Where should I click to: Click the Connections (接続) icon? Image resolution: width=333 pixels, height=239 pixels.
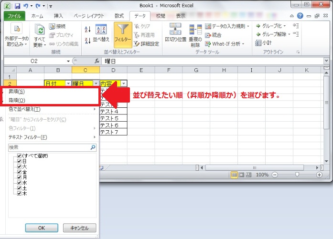click(52, 26)
